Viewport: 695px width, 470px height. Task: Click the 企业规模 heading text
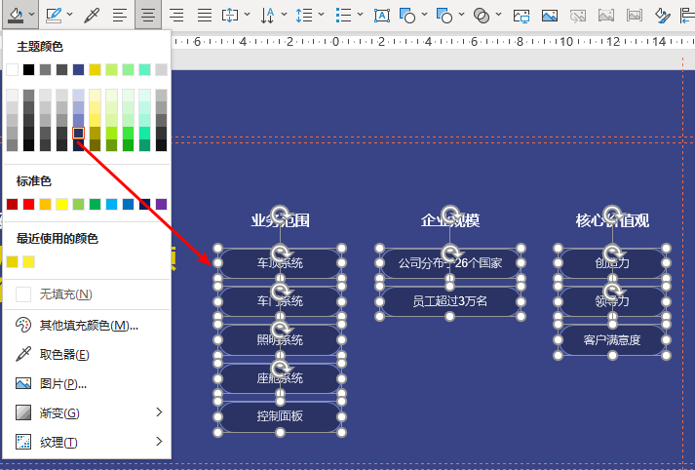coord(450,220)
